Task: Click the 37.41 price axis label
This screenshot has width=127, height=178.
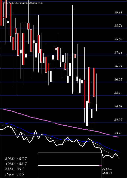Action: 118,53
